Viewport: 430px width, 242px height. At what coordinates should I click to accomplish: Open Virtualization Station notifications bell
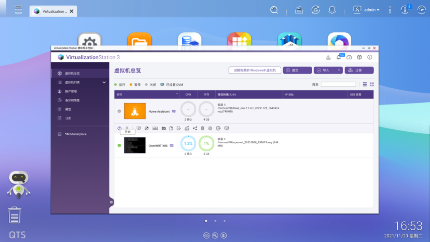click(x=339, y=57)
